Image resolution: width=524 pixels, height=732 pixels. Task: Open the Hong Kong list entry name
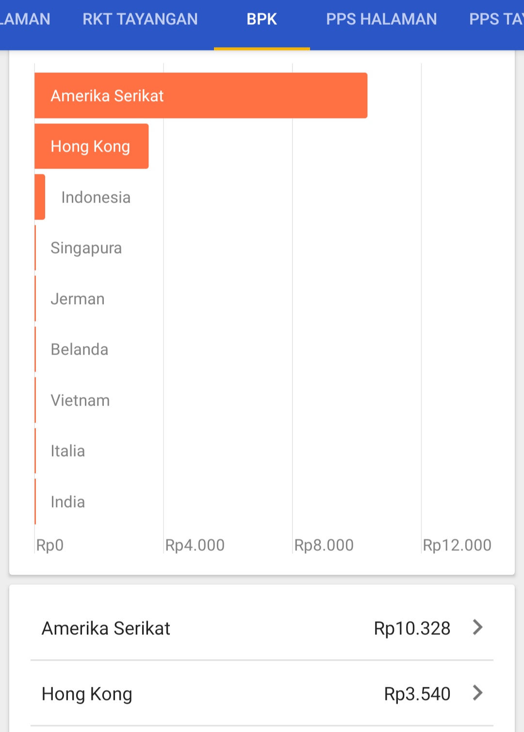pyautogui.click(x=87, y=694)
